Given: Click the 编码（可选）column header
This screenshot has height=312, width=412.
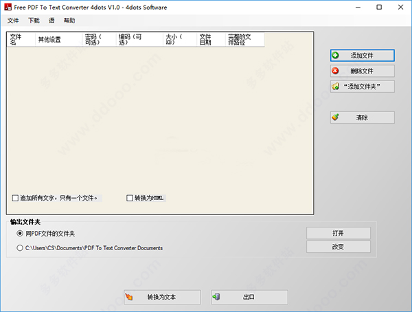Looking at the screenshot, I should (140, 40).
